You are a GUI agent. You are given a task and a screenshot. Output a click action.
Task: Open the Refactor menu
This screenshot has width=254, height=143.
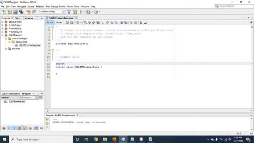coord(40,6)
